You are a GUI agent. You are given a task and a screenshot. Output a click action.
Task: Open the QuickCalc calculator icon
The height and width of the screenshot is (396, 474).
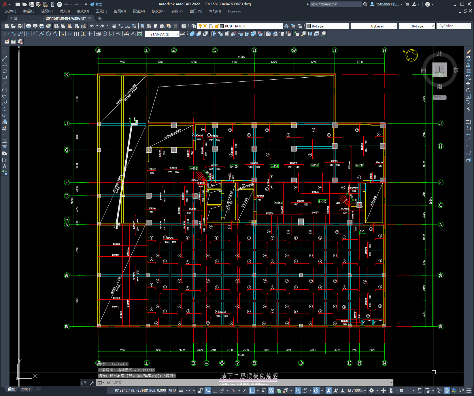pyautogui.click(x=175, y=26)
